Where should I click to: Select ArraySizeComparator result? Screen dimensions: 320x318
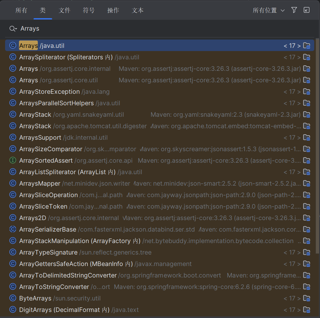(160, 149)
